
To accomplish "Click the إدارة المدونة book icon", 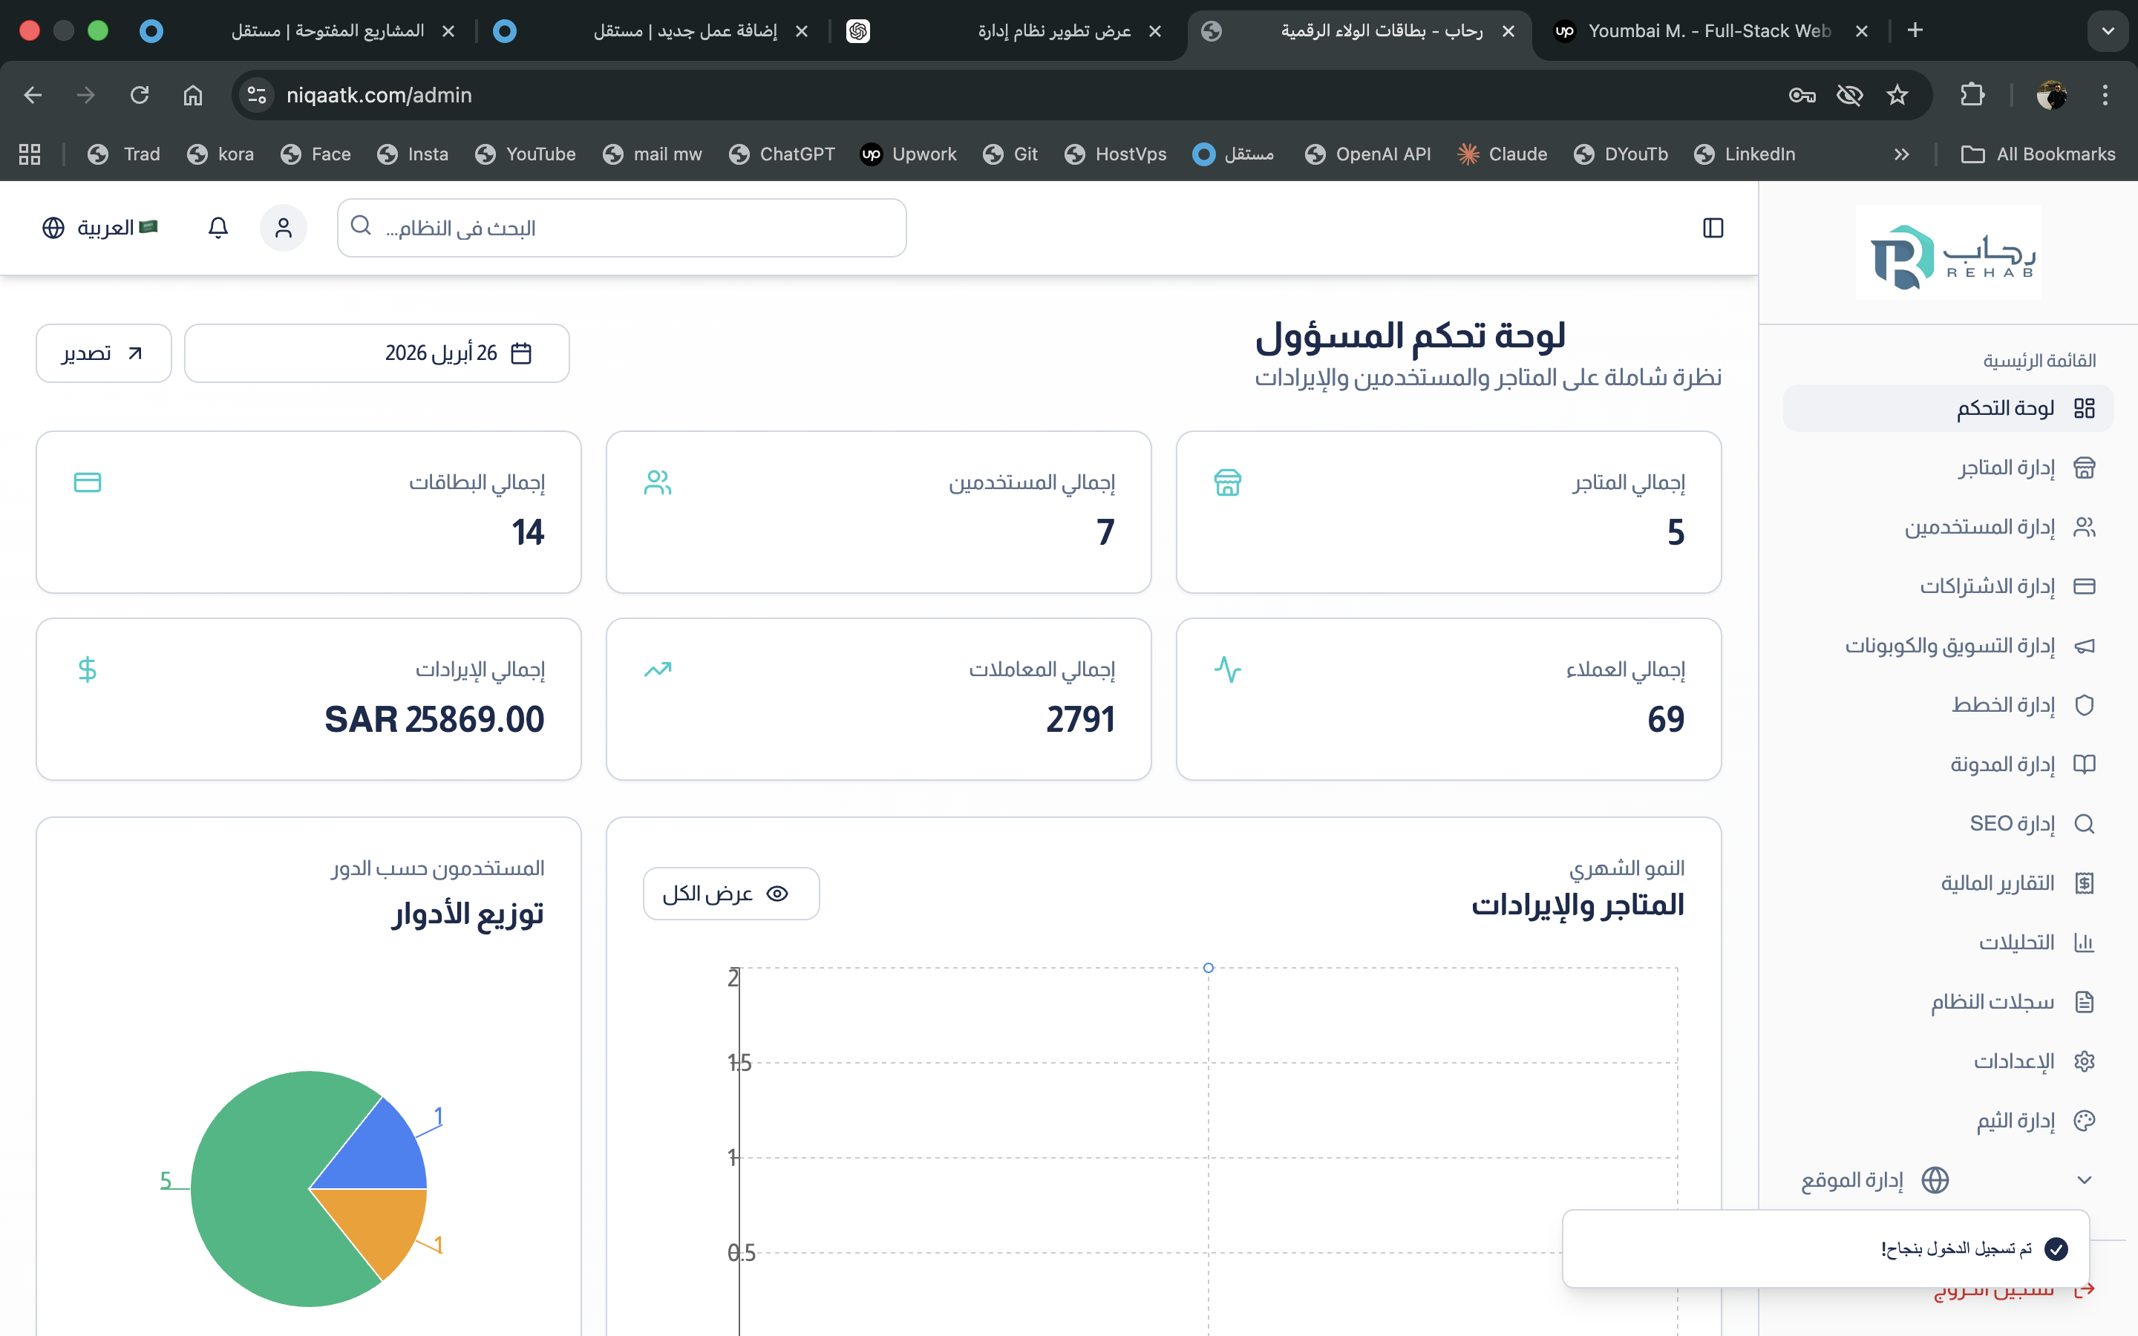I will 2084,764.
